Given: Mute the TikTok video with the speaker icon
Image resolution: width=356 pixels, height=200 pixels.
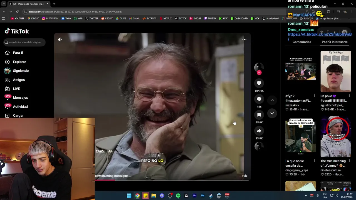Looking at the screenshot, I should 60,39.
